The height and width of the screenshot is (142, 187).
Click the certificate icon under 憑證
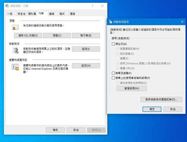click(x=15, y=27)
